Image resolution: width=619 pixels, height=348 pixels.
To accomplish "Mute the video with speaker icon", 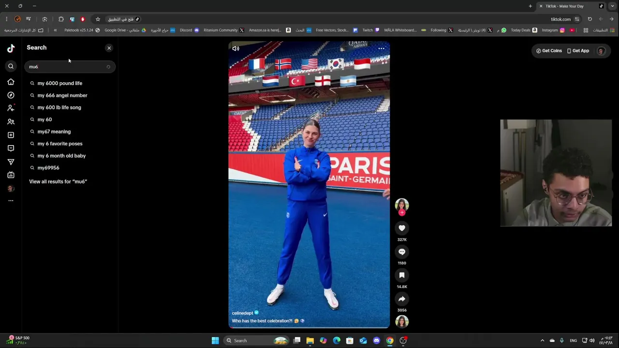I will pos(236,48).
